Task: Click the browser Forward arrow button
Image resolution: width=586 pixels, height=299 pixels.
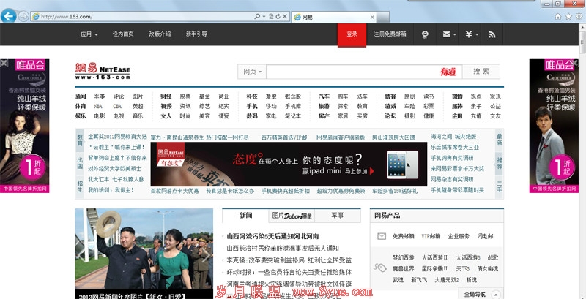Action: click(23, 16)
